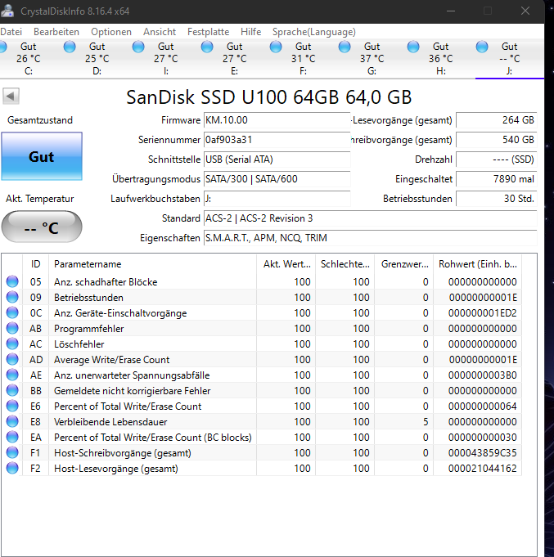This screenshot has height=557, width=554.
Task: Close the CrystalDiskInfo window
Action: click(x=525, y=11)
